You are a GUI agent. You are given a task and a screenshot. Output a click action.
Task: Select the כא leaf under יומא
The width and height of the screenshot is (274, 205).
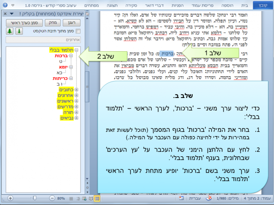coord(59,73)
